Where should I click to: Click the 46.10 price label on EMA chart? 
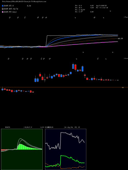click(x=120, y=38)
